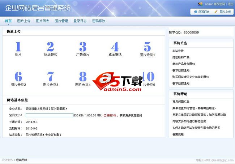Click the 到期时间 value 2015-9-2
235x164 pixels.
point(31,128)
